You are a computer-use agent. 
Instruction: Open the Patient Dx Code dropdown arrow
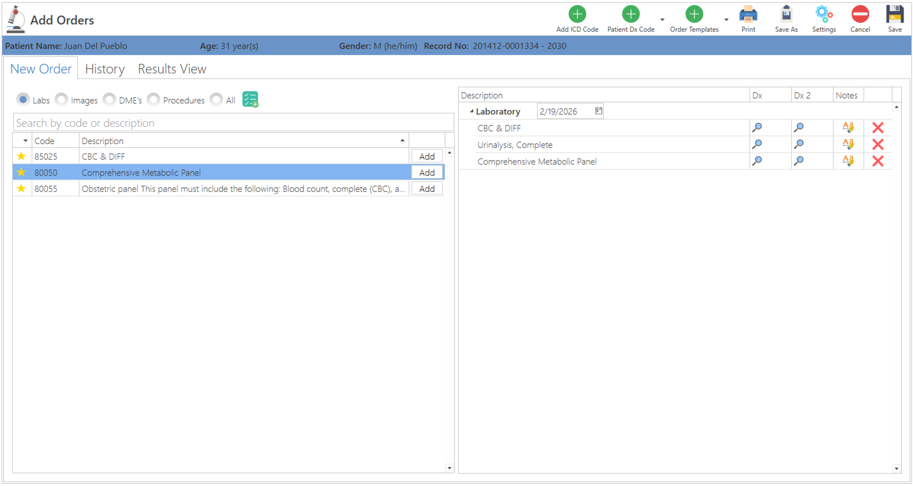click(x=662, y=20)
